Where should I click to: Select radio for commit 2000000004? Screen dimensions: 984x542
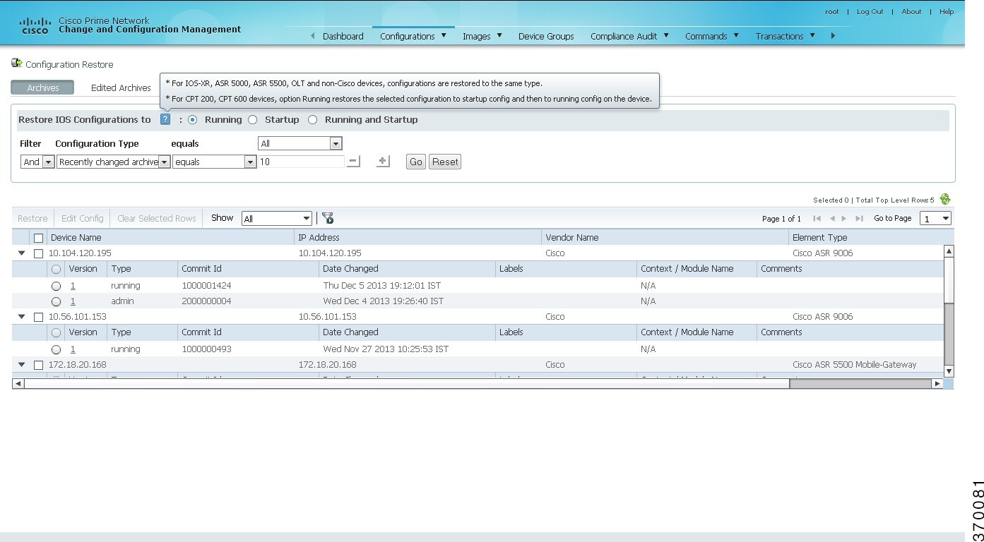(x=56, y=301)
